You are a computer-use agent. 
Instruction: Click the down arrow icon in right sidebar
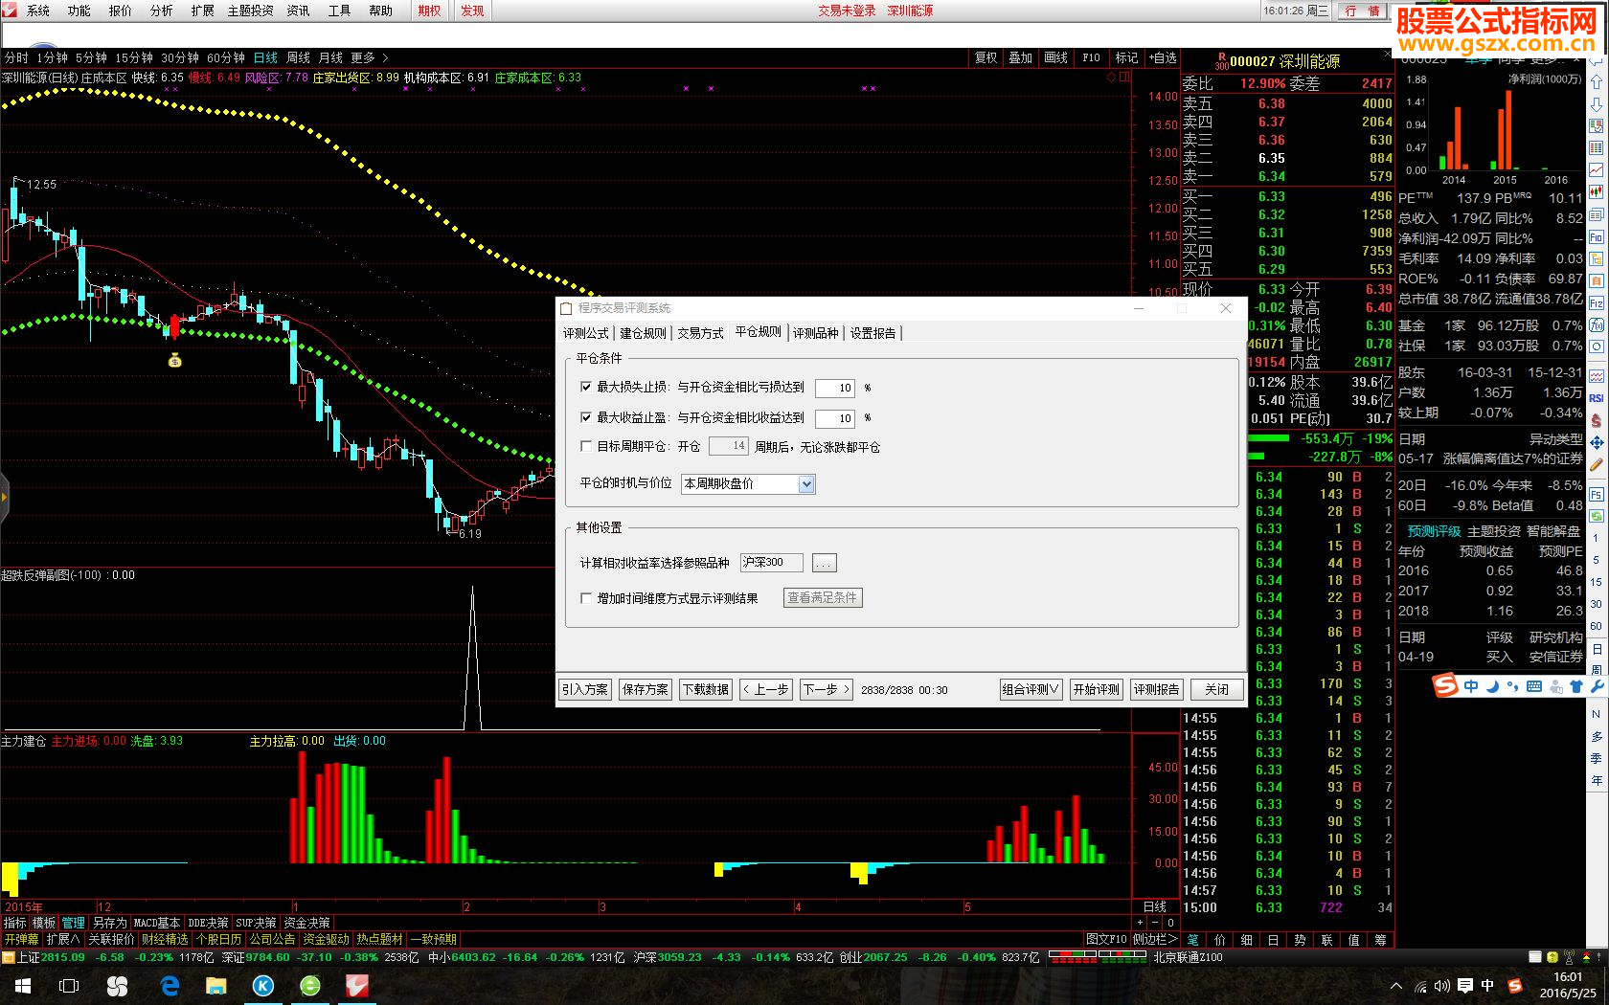[x=1597, y=104]
